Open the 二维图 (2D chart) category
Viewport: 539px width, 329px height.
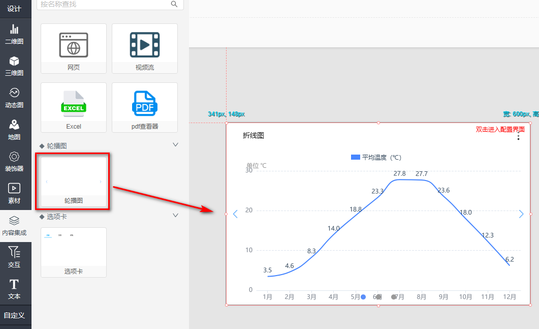point(14,35)
